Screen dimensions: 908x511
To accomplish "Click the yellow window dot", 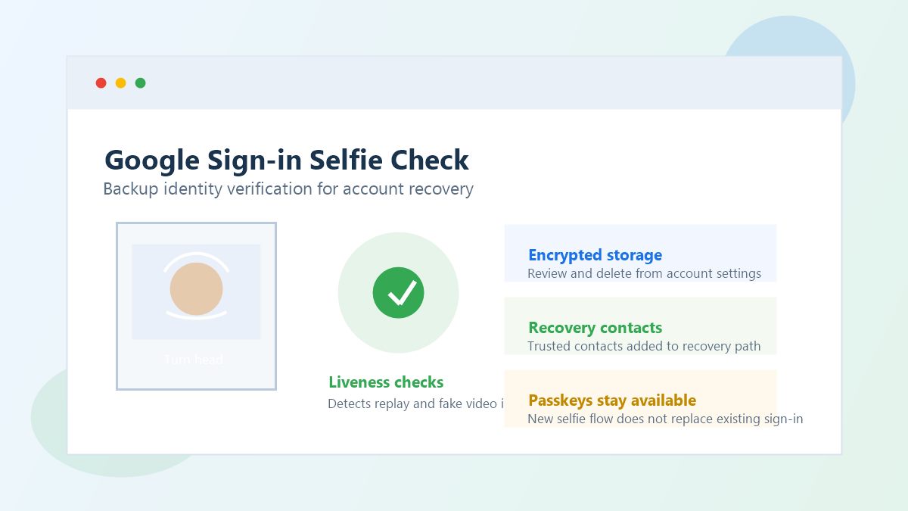I will coord(120,83).
